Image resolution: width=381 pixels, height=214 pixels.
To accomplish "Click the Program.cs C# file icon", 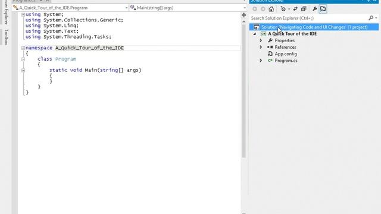I will click(270, 61).
